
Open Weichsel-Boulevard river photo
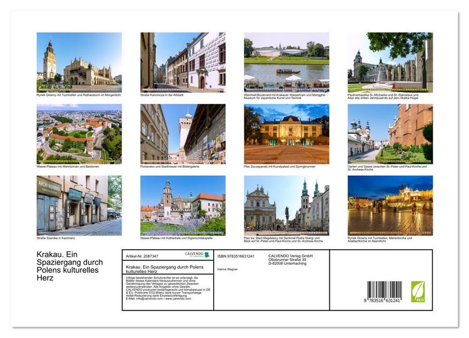click(x=286, y=62)
